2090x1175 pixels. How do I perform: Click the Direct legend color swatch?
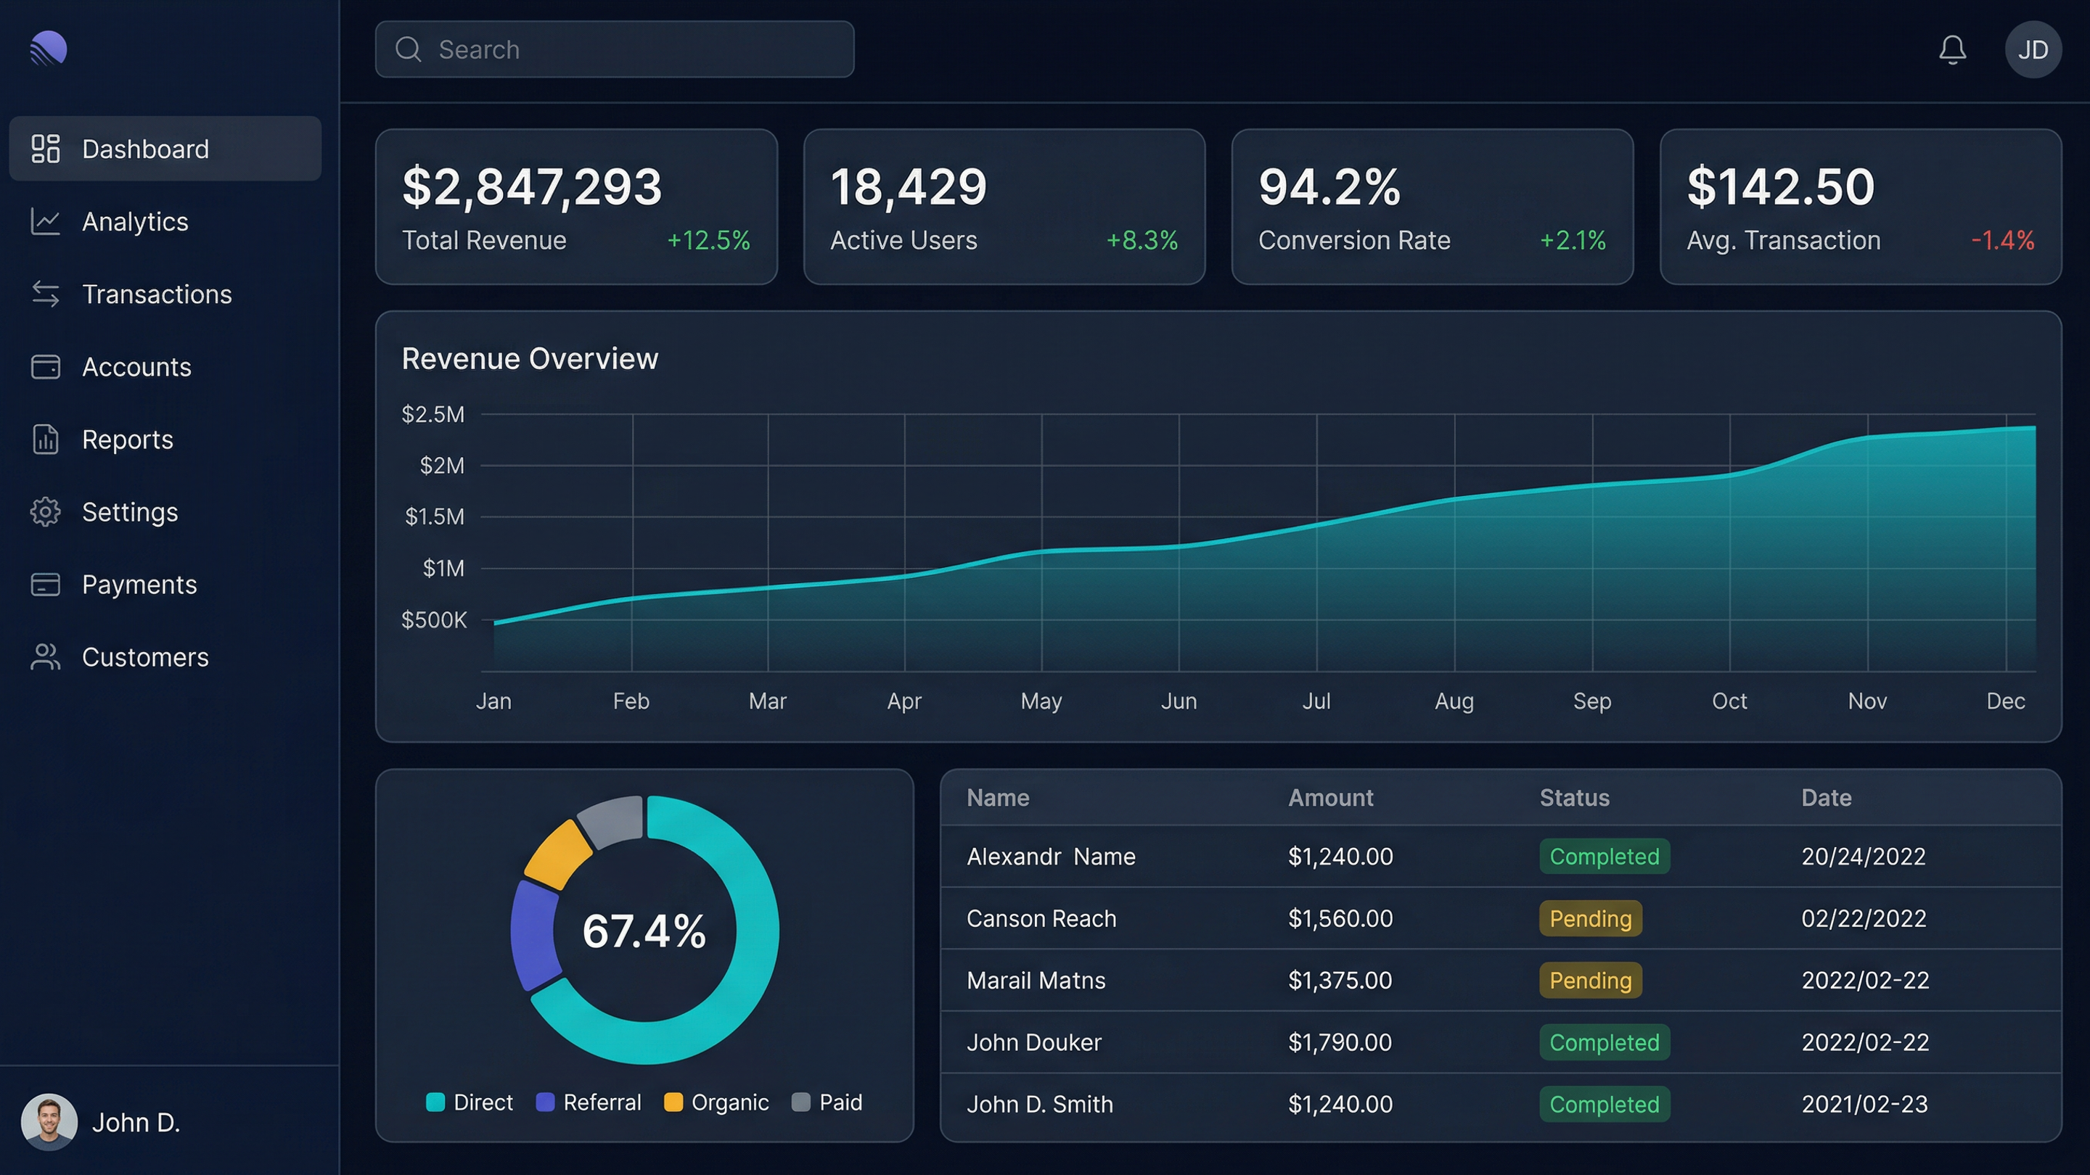435,1102
